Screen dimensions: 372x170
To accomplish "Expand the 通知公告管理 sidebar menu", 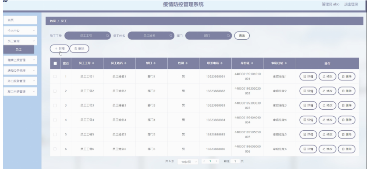I will pyautogui.click(x=21, y=70).
